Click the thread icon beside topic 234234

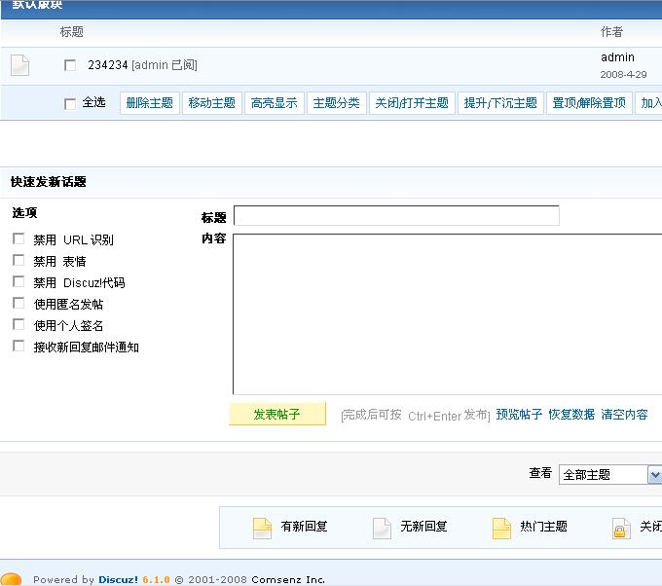19,65
